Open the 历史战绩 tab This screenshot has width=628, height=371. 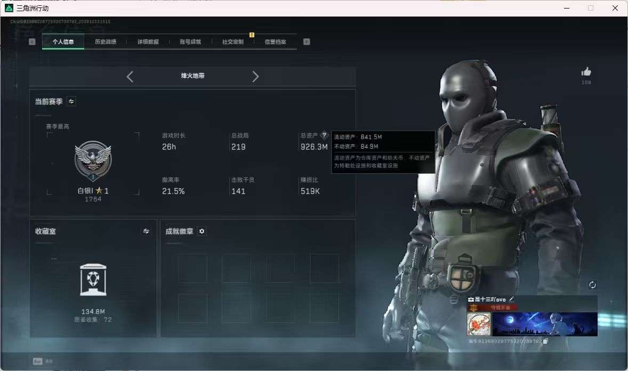[x=106, y=42]
